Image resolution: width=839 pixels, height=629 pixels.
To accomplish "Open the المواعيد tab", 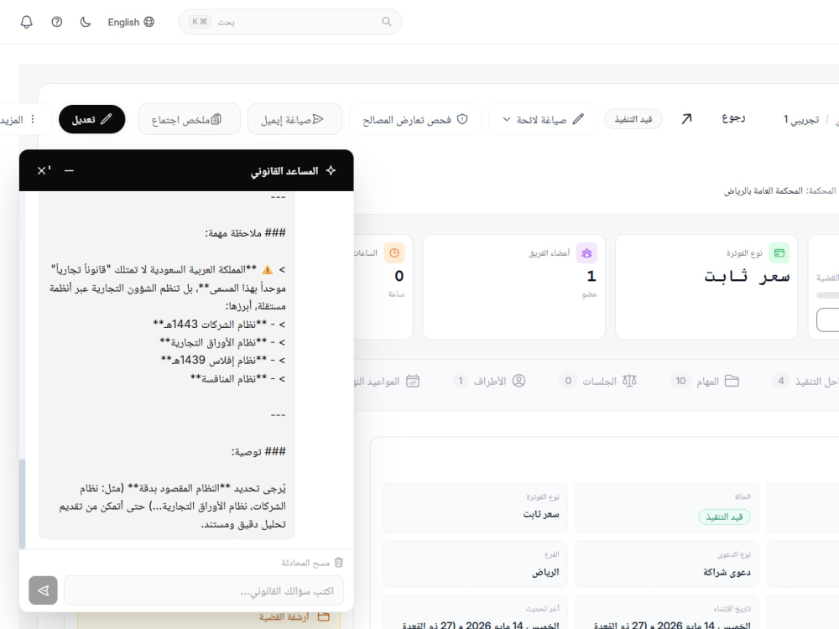I will coord(386,382).
